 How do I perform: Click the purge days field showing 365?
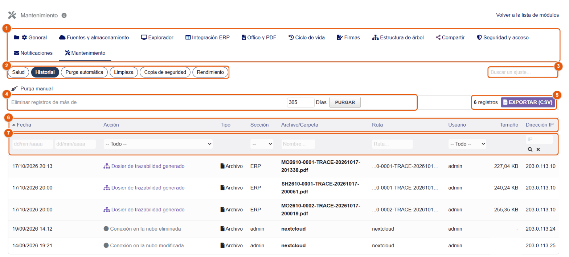(300, 102)
